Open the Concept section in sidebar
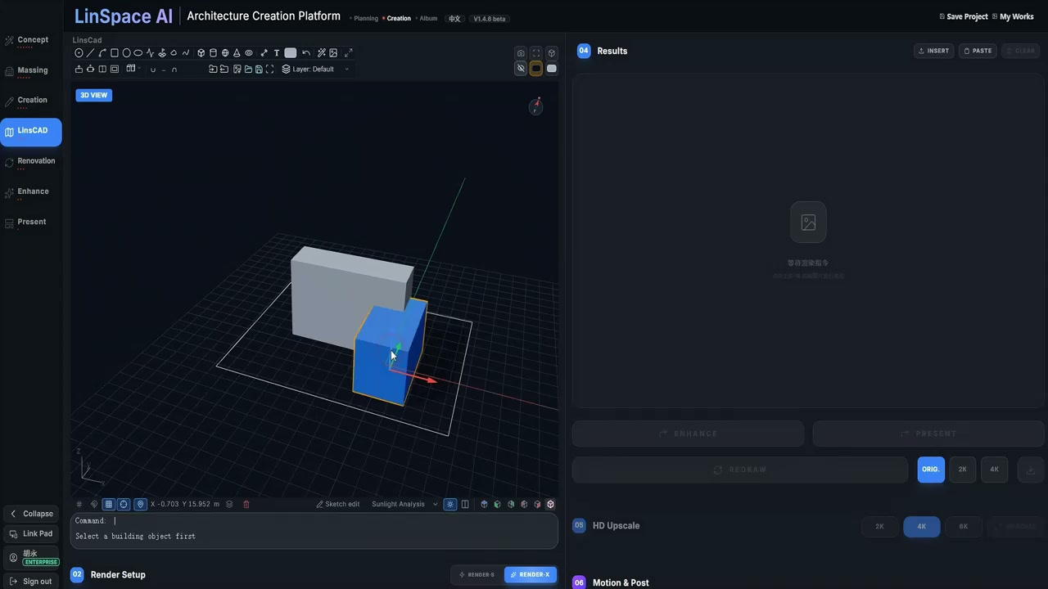 (31, 40)
